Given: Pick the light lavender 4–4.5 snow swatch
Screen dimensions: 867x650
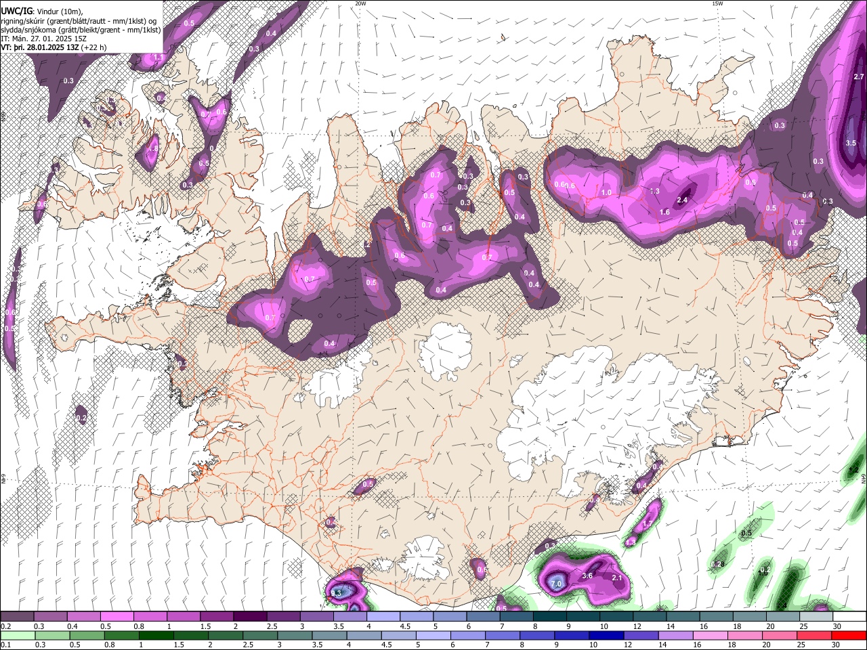Looking at the screenshot, I should [x=383, y=616].
